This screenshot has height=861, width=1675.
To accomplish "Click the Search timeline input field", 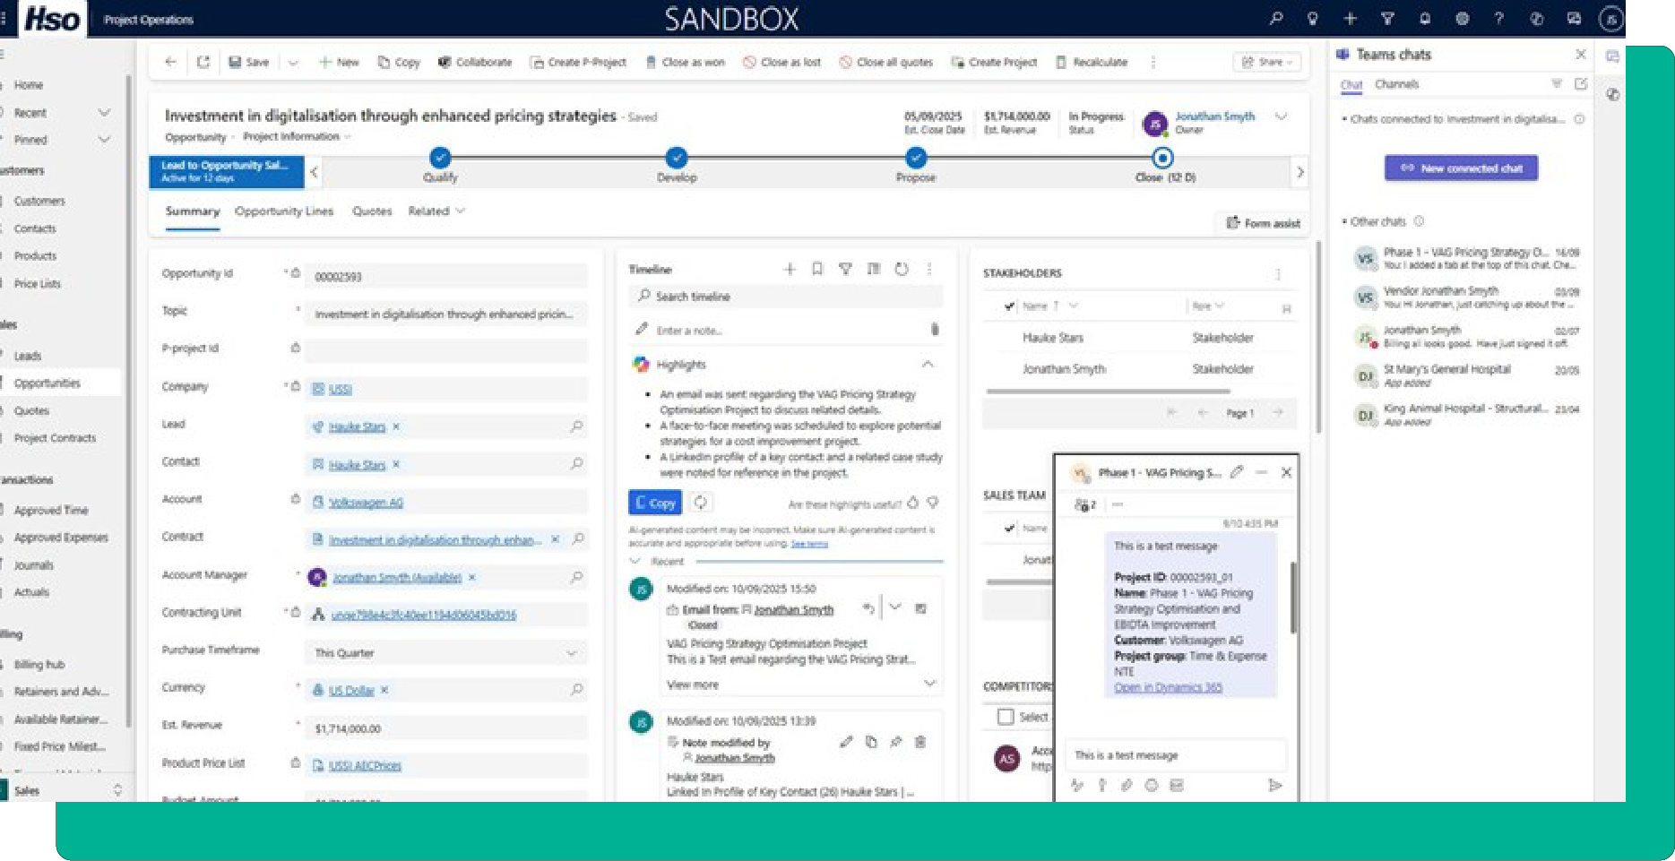I will coord(789,297).
